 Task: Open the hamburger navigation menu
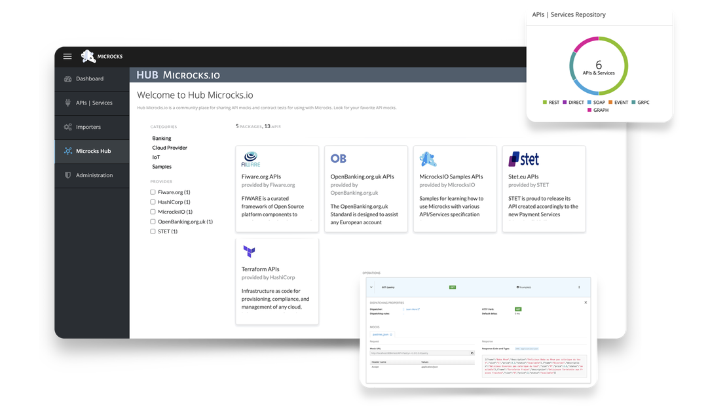67,56
